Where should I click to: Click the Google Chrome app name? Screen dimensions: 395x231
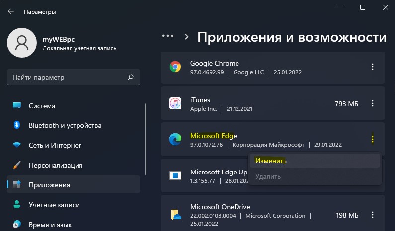click(214, 63)
